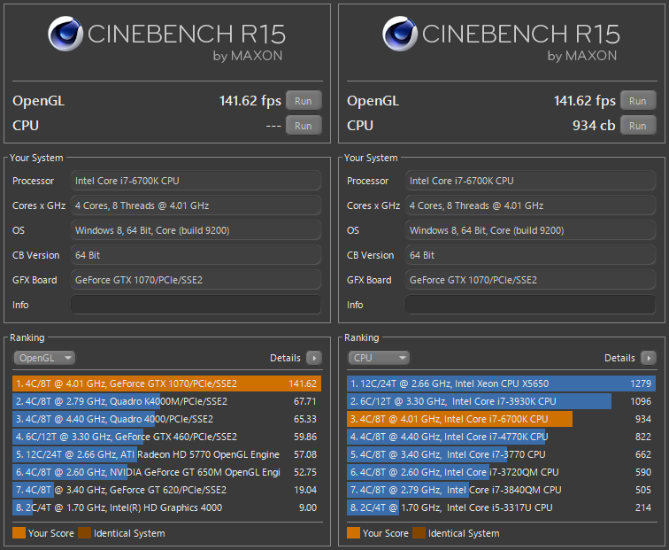669x550 pixels.
Task: Select the Intel Core i7-3930K ranking row
Action: coord(502,401)
